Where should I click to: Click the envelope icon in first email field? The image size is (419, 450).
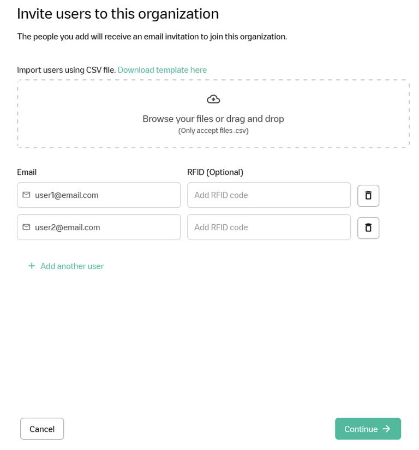coord(26,195)
